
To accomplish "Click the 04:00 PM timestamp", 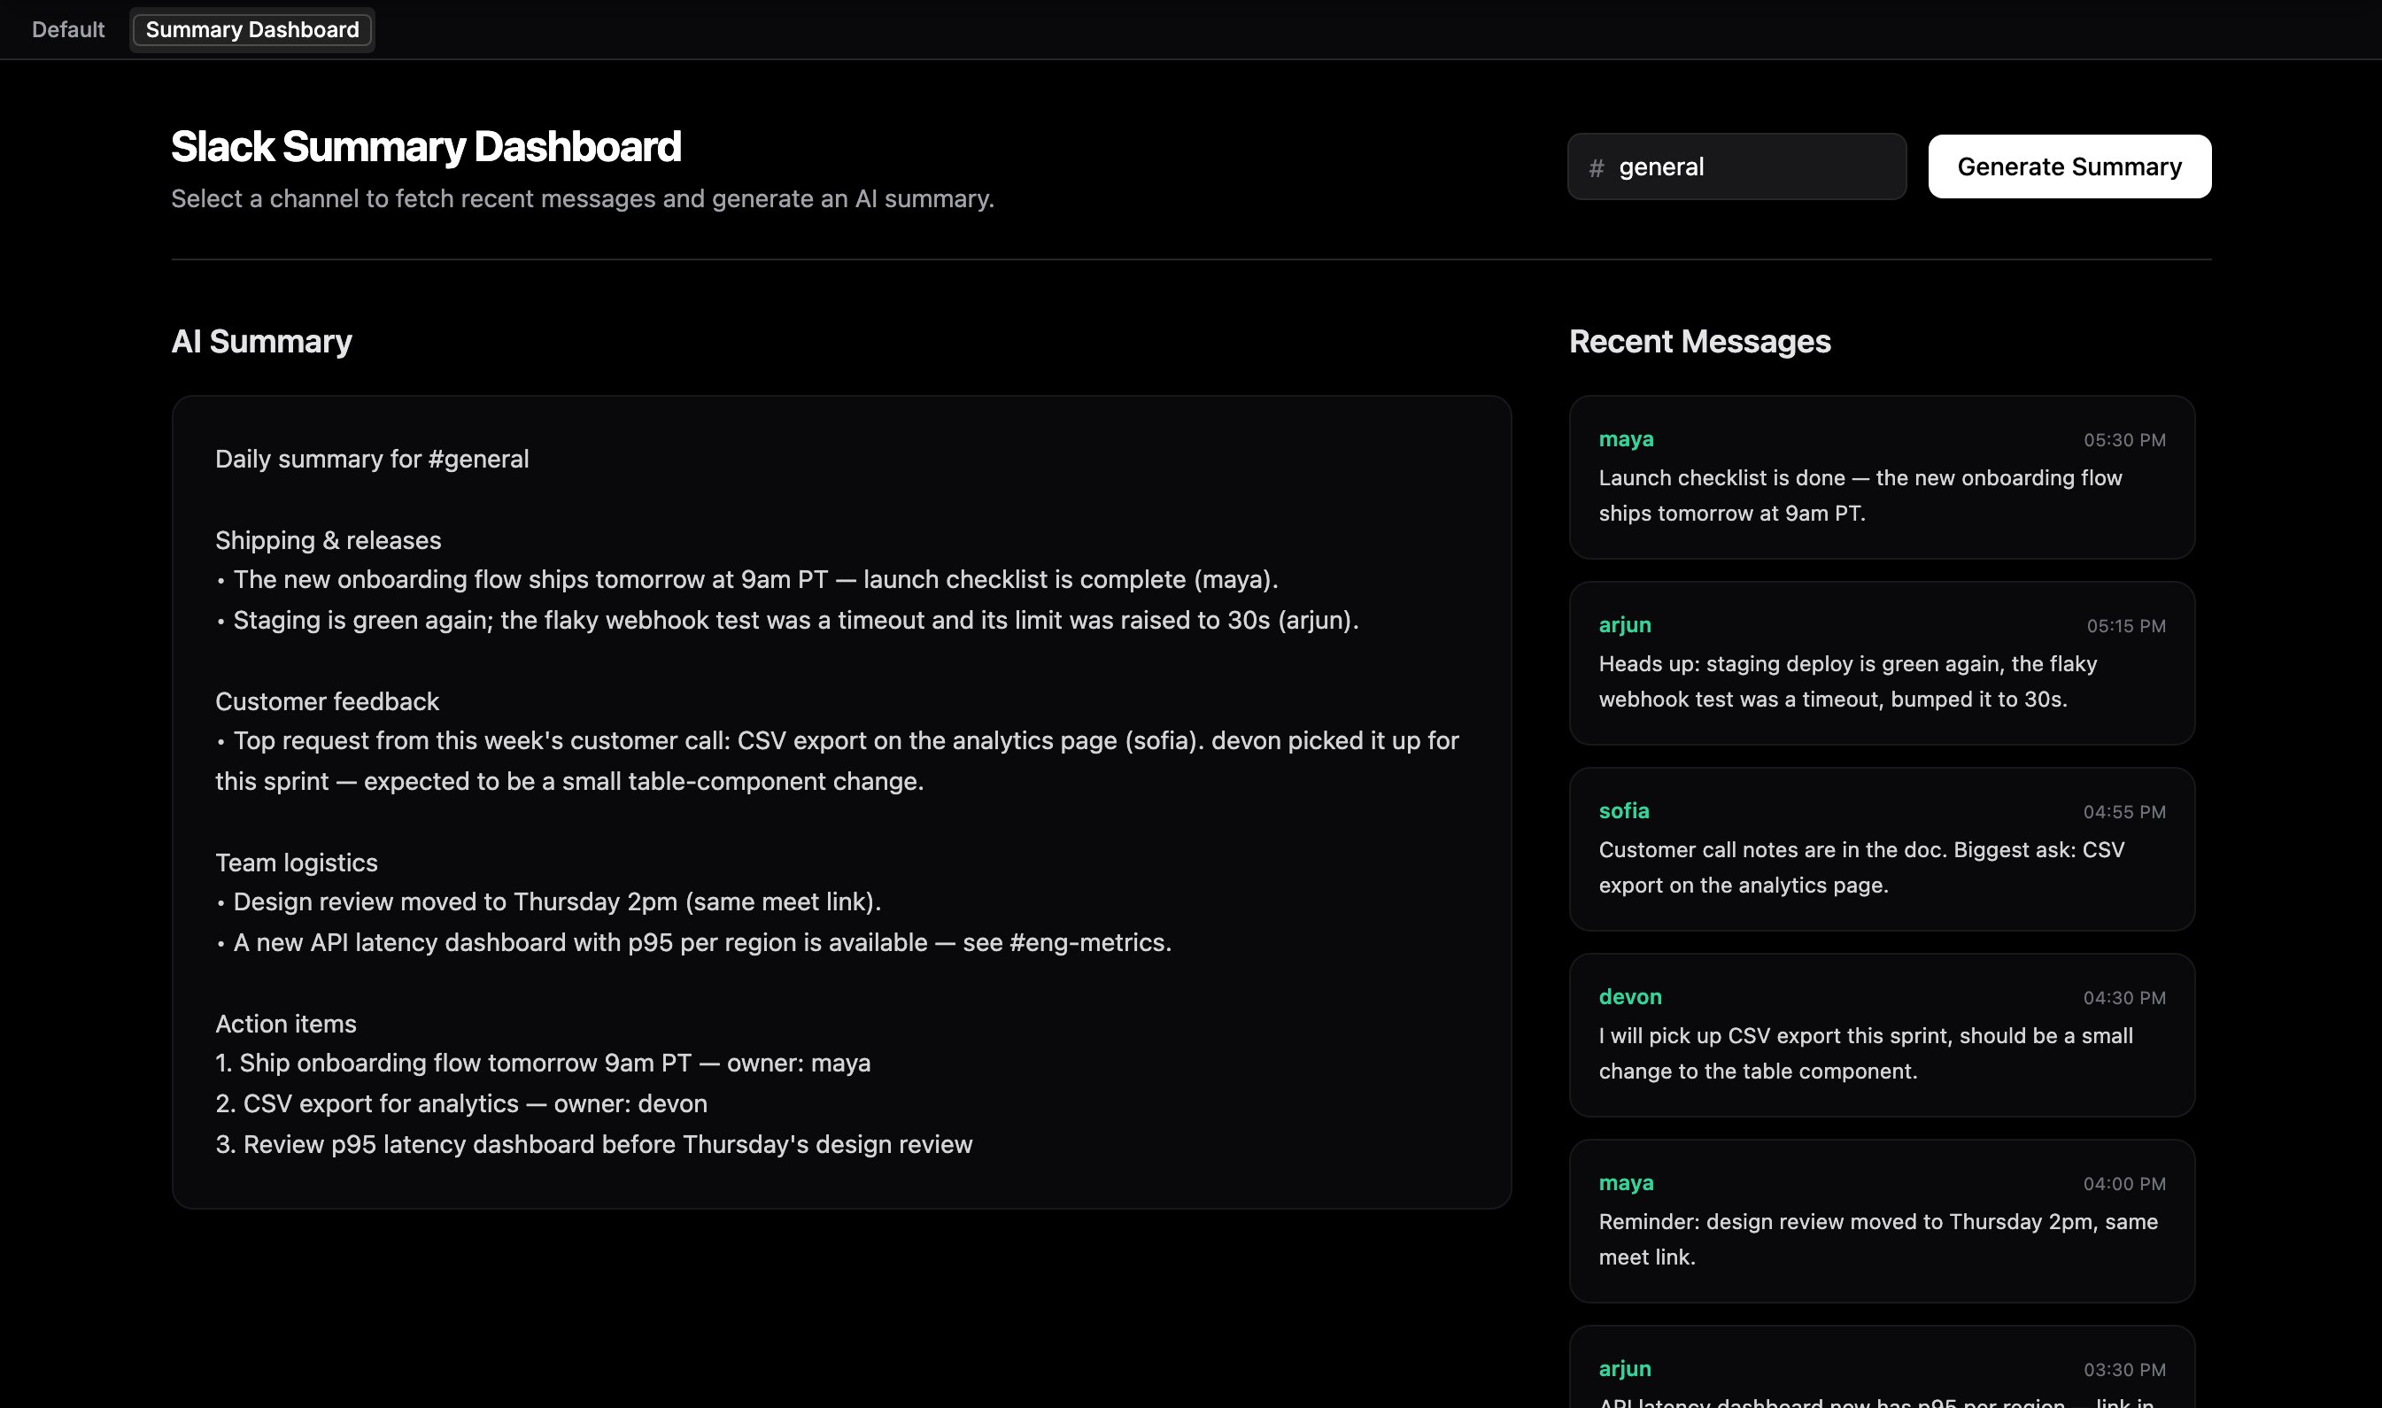I will [2124, 1184].
